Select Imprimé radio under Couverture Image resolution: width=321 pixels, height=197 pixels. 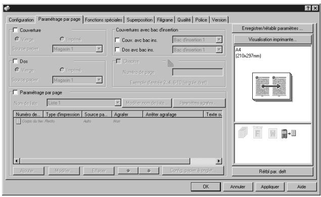(62, 39)
